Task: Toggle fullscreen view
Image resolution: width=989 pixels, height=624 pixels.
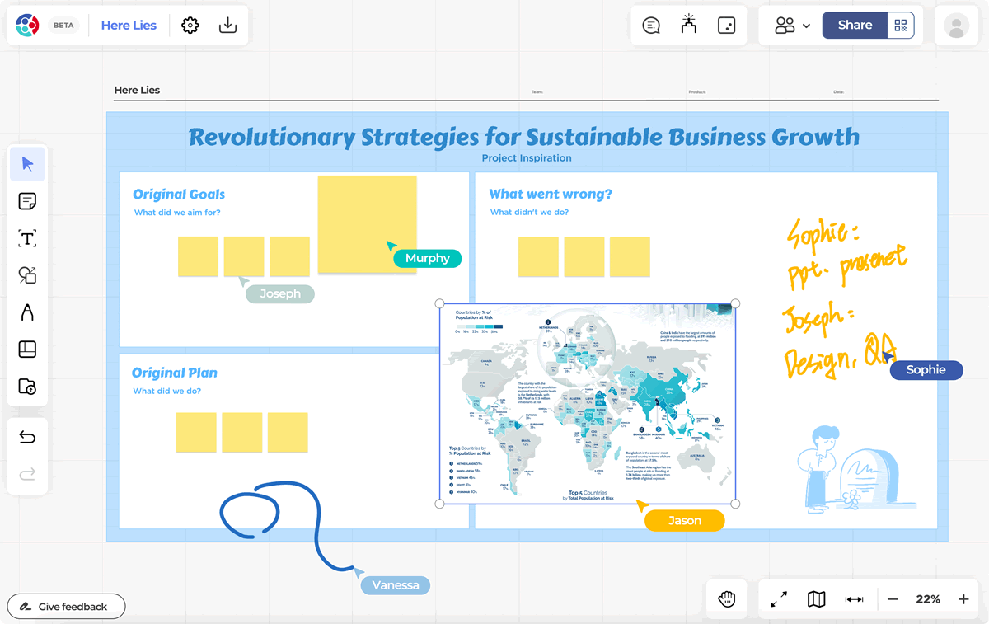Action: coord(779,599)
